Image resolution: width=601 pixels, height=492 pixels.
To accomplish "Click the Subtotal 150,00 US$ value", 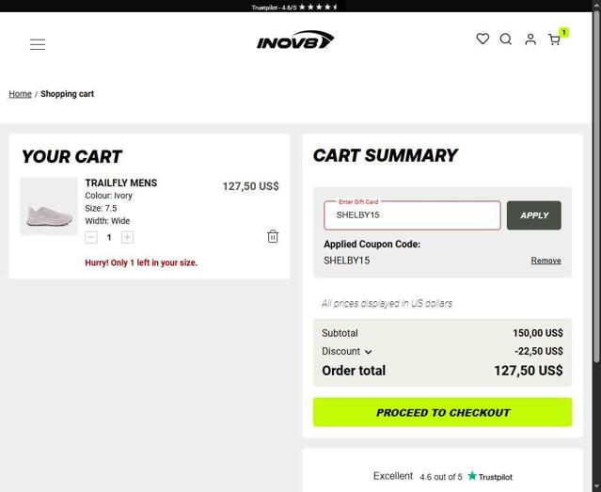I will [x=538, y=333].
